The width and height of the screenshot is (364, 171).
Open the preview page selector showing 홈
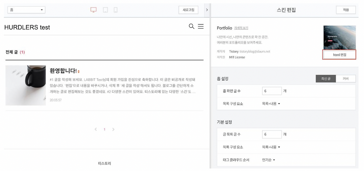[x=26, y=9]
